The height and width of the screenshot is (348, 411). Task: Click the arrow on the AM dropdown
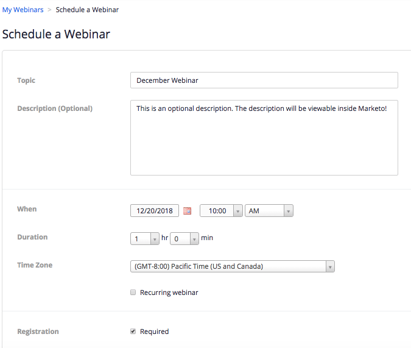pyautogui.click(x=289, y=211)
